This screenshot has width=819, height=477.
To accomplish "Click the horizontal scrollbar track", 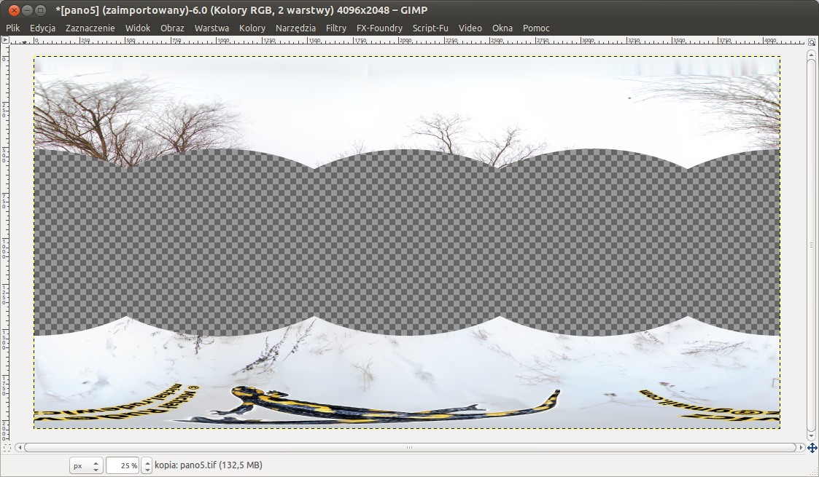I will [409, 447].
